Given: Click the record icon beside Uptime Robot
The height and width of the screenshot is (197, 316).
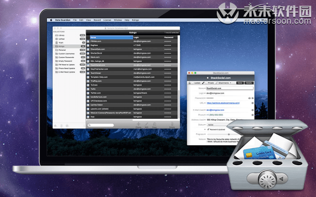Looking at the screenshot, I should pos(88,105).
